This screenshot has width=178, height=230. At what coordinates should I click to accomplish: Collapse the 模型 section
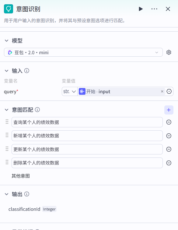click(7, 41)
